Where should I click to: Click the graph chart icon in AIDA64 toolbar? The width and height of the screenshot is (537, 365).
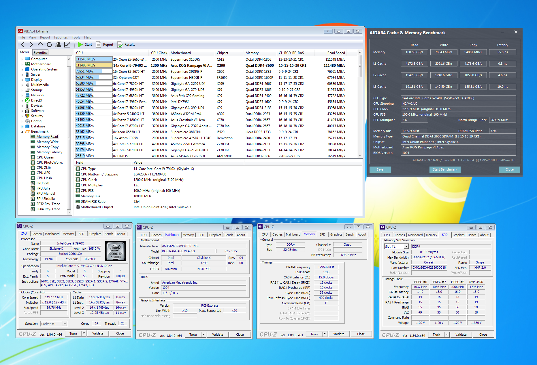click(x=67, y=45)
